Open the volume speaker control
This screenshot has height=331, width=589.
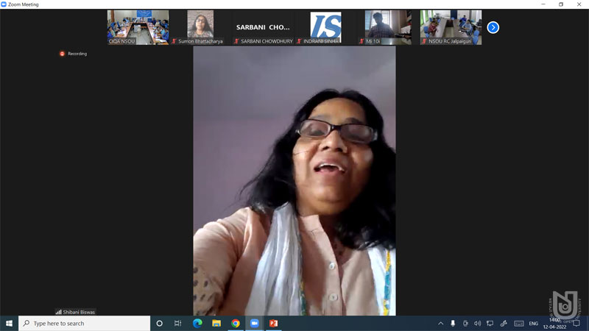(x=477, y=323)
